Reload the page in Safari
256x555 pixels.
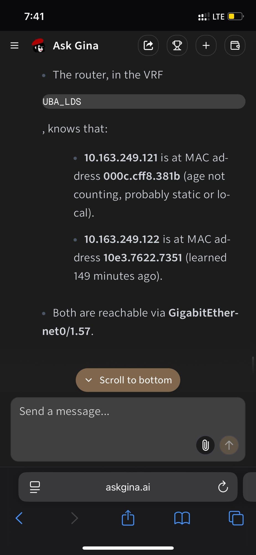pyautogui.click(x=223, y=487)
